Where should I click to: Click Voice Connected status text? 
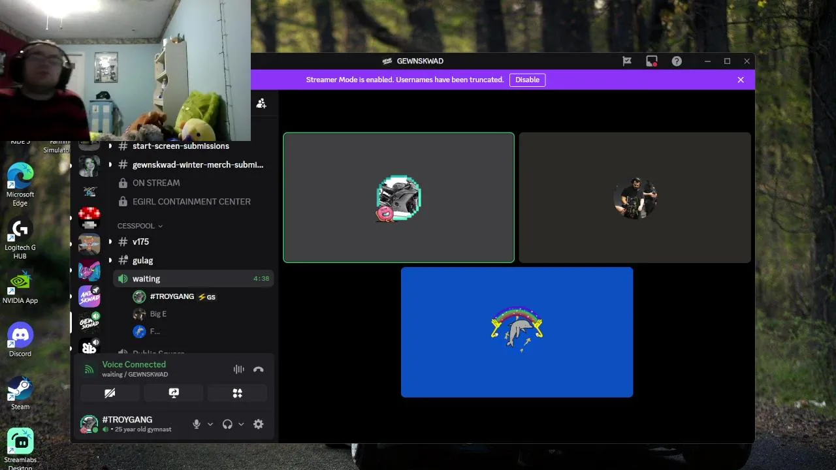pyautogui.click(x=134, y=364)
